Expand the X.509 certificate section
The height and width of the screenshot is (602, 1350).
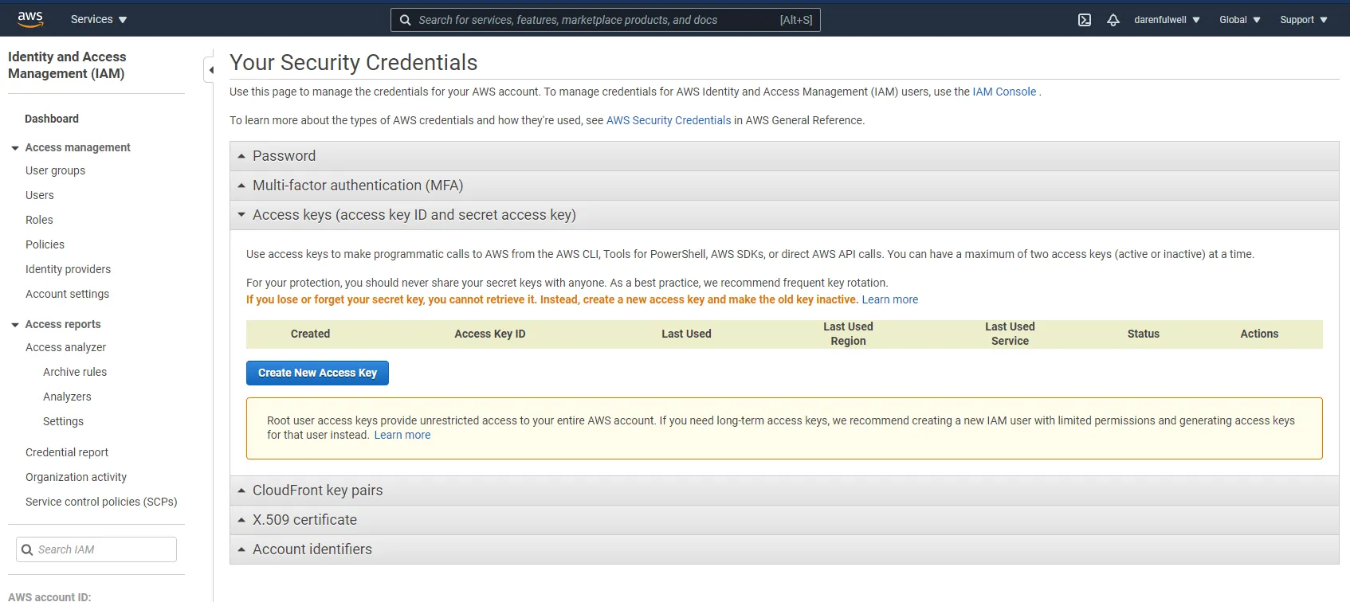click(304, 520)
